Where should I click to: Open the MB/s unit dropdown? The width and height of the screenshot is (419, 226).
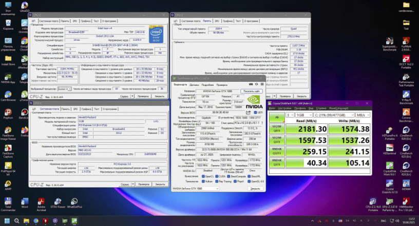363,115
